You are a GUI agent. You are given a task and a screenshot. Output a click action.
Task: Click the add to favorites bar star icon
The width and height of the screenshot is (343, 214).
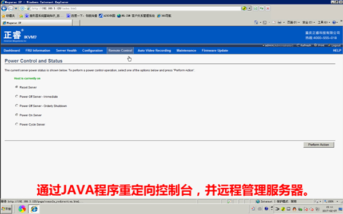(x=21, y=16)
